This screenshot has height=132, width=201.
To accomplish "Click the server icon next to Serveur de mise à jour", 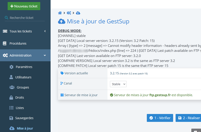I will [x=62, y=95].
